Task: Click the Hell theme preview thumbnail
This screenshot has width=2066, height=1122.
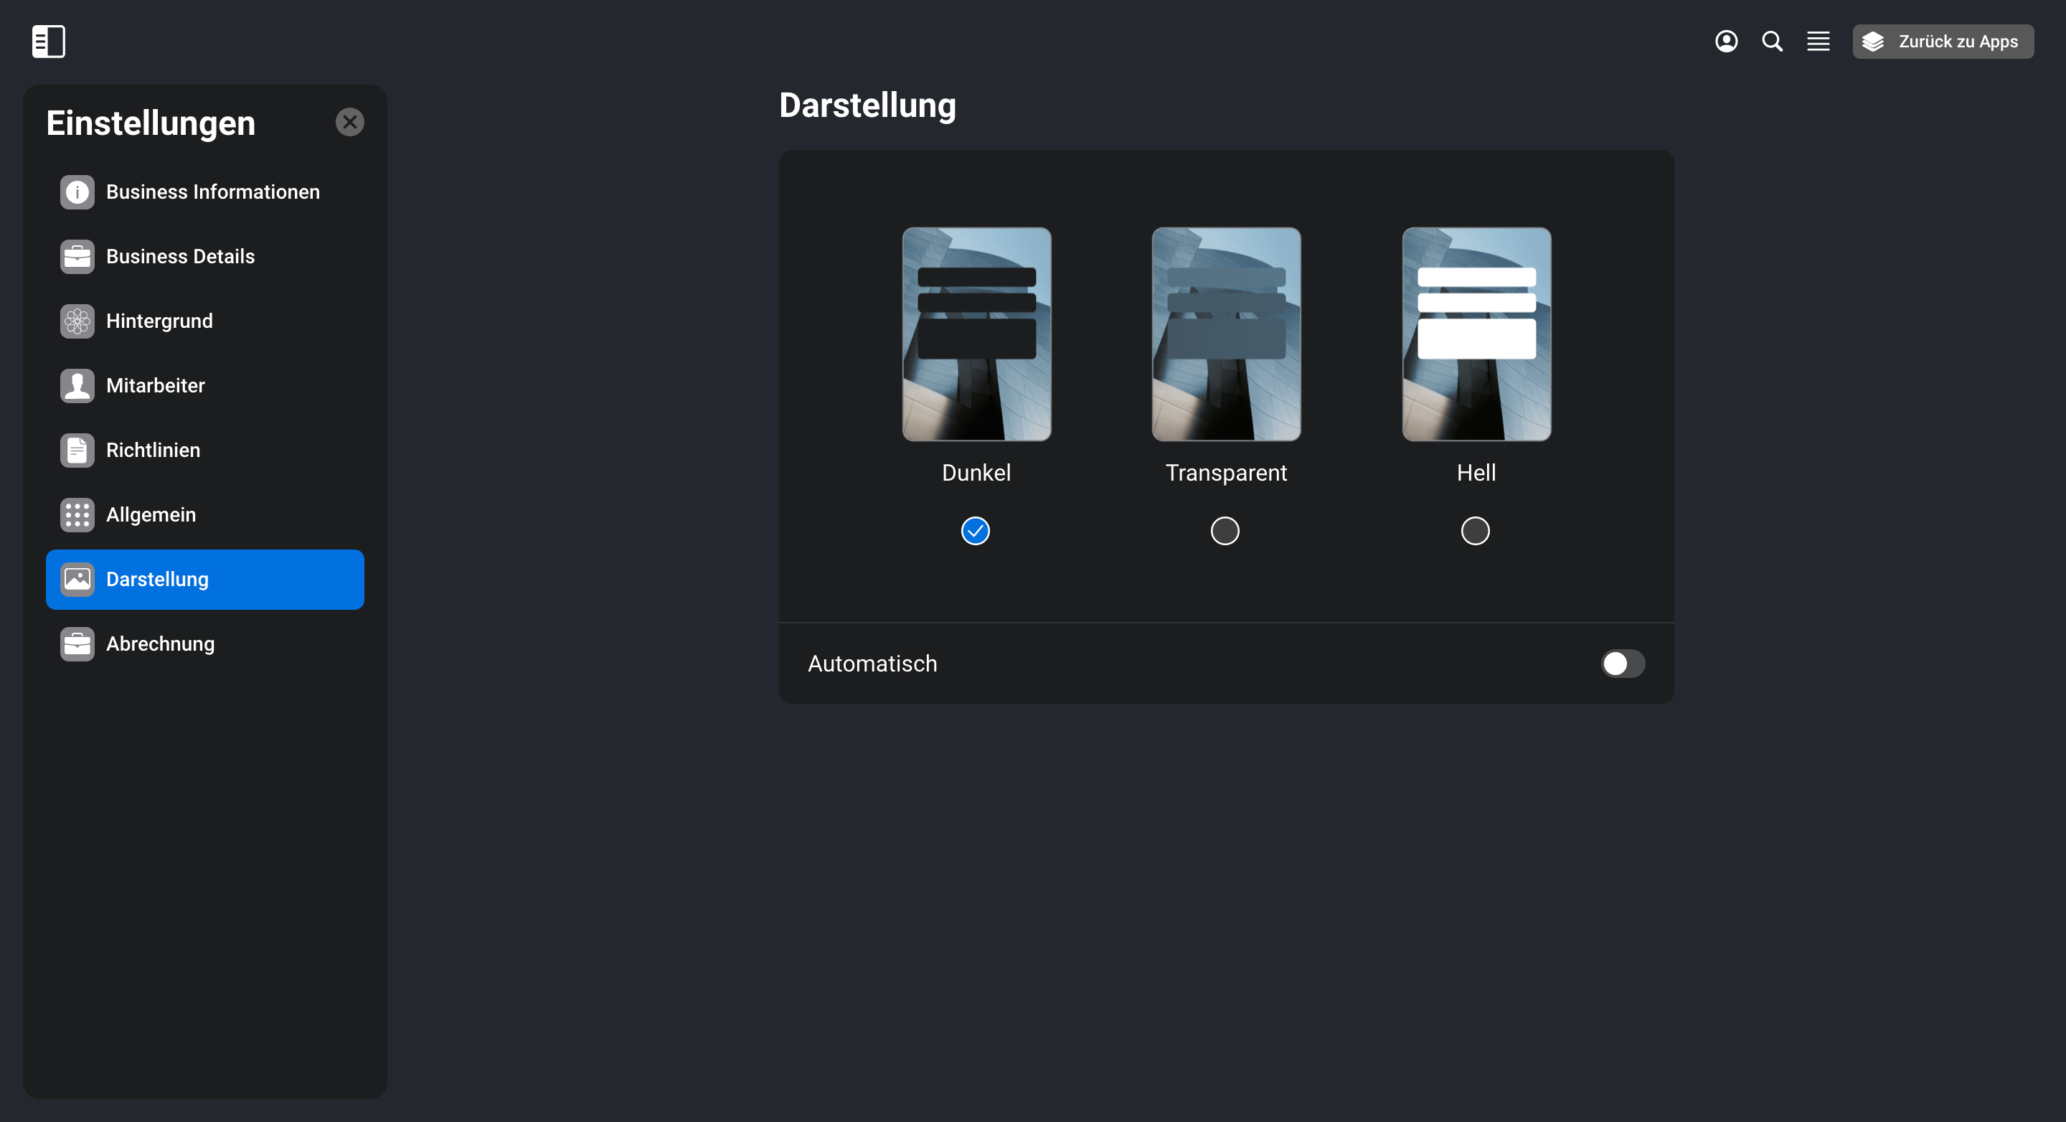Action: click(x=1476, y=334)
